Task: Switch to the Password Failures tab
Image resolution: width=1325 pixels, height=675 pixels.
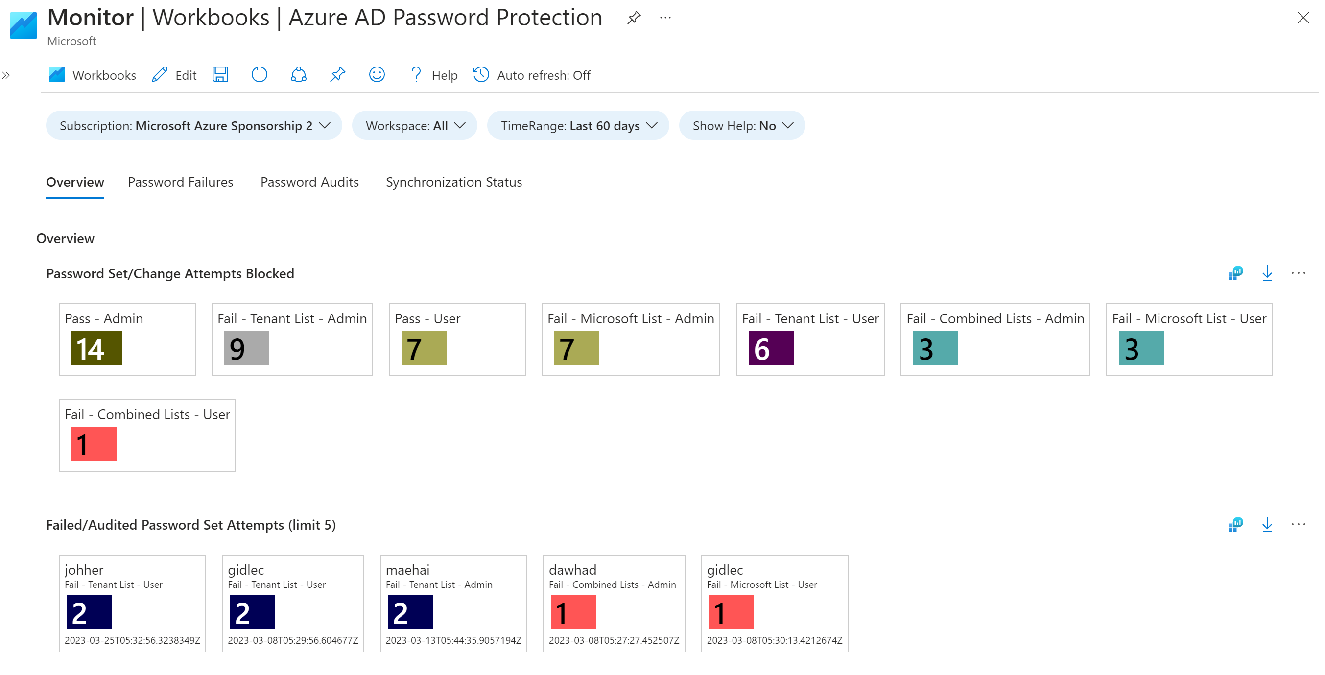Action: [x=180, y=182]
